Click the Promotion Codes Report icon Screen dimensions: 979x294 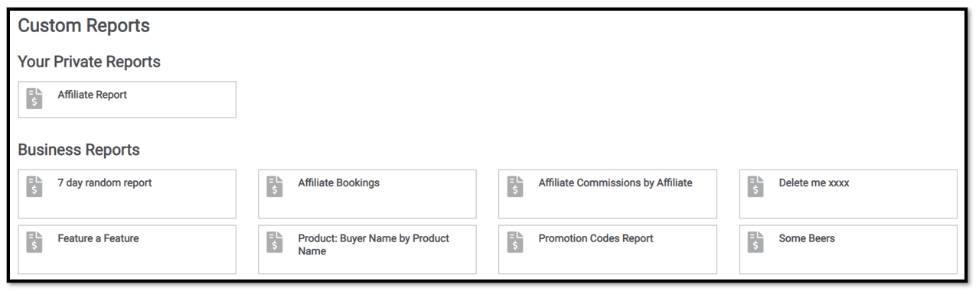click(x=515, y=242)
